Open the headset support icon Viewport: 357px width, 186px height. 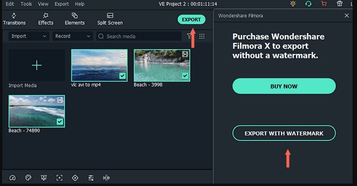point(308,4)
